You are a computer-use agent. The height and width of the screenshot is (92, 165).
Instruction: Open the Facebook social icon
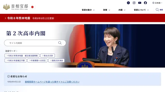point(145,3)
